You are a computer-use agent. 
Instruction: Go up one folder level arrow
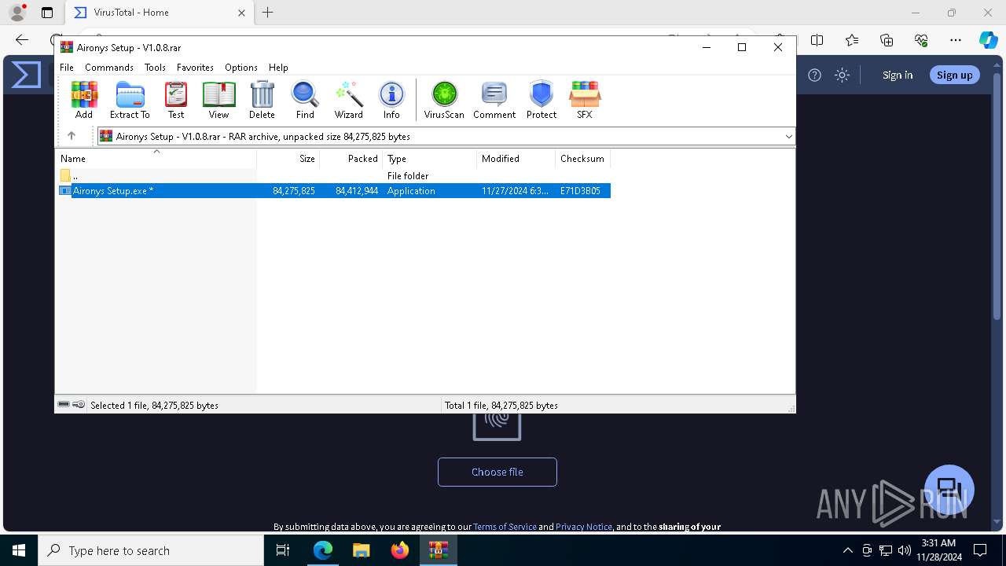72,136
